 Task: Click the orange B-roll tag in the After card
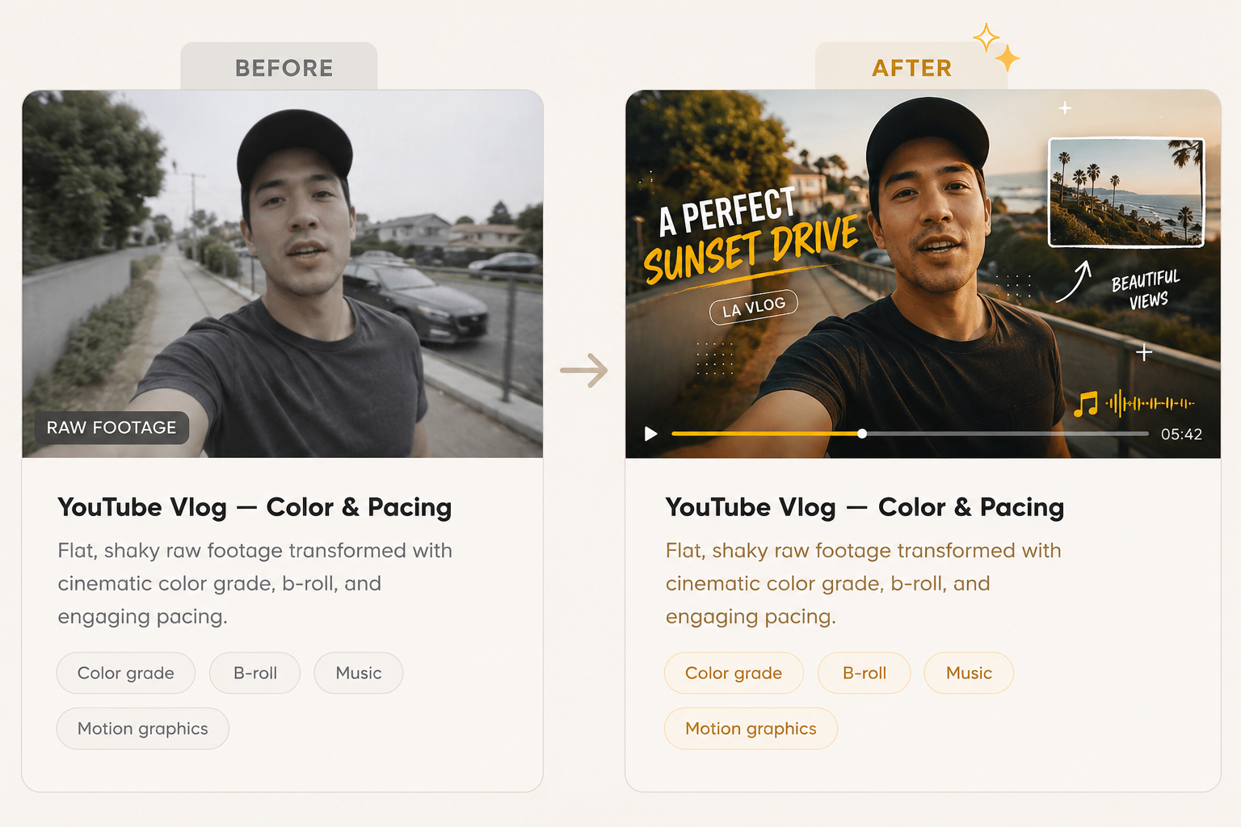point(864,673)
